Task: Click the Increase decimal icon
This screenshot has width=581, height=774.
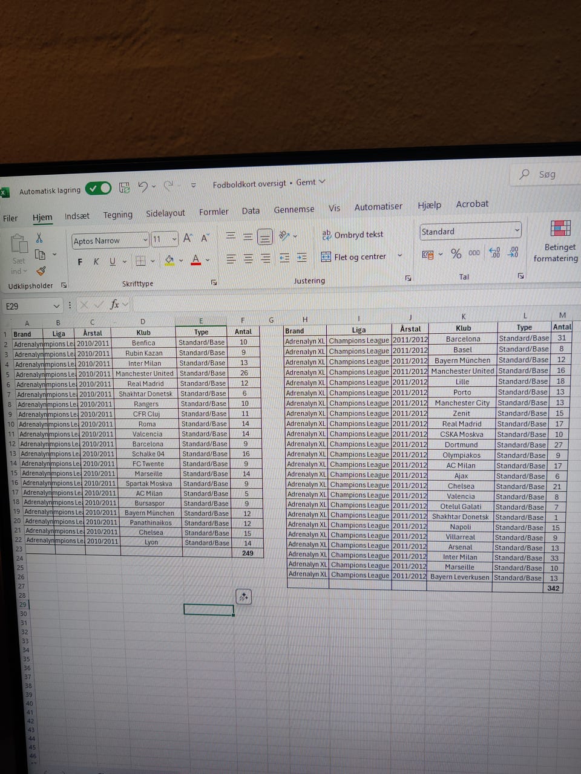Action: pyautogui.click(x=494, y=252)
